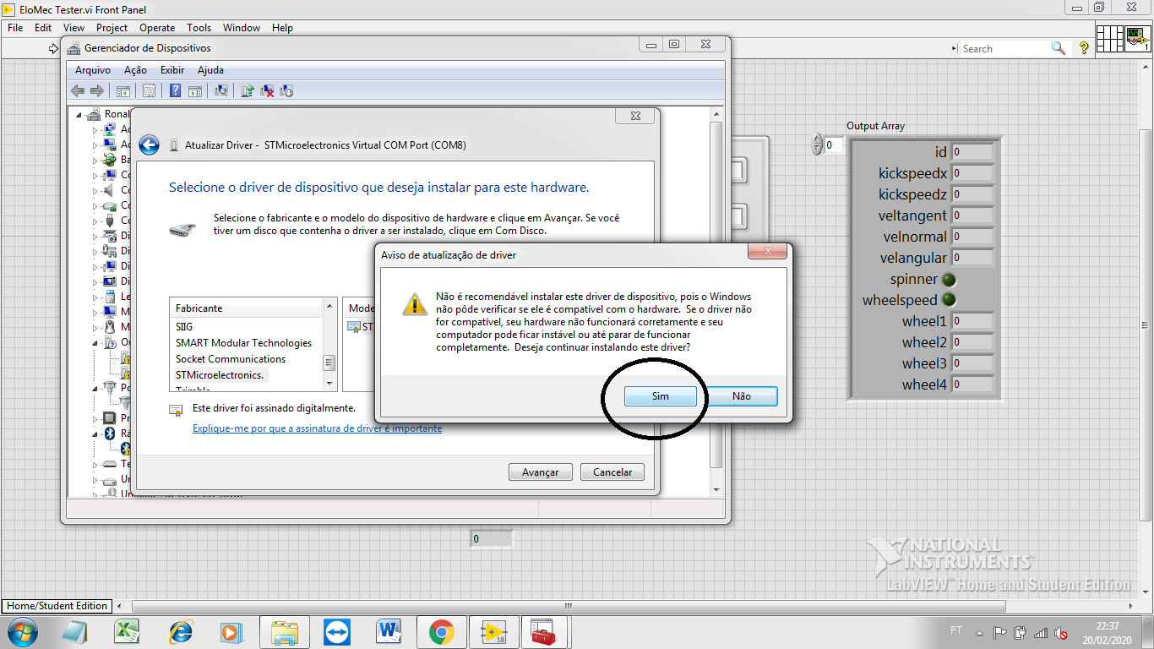Open the File menu in LabVIEW
Viewport: 1154px width, 649px height.
[x=15, y=28]
